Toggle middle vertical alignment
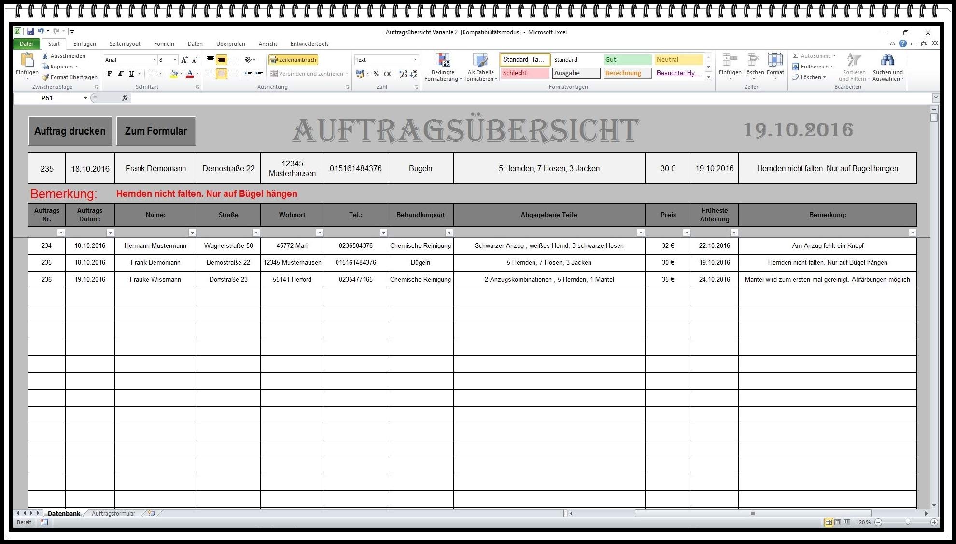Viewport: 956px width, 544px height. (222, 60)
